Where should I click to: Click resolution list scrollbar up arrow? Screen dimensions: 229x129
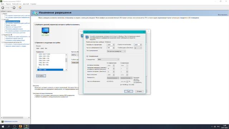[x=66, y=55]
